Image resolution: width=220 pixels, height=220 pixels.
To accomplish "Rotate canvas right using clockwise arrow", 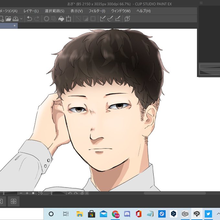I will coord(76,193).
